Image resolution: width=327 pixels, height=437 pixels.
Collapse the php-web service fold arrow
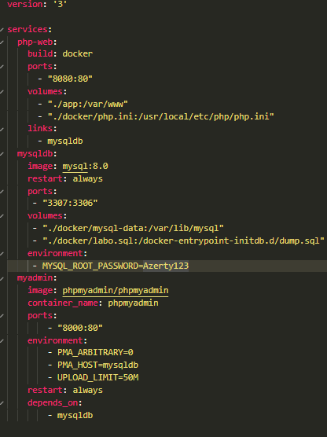2,42
